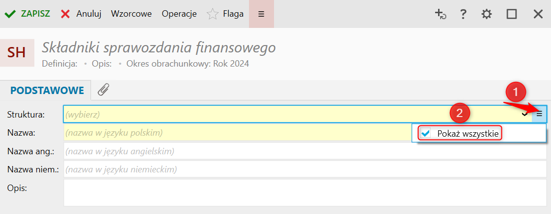Focus the Nazwa niem. German name field
The height and width of the screenshot is (214, 551).
[x=304, y=170]
